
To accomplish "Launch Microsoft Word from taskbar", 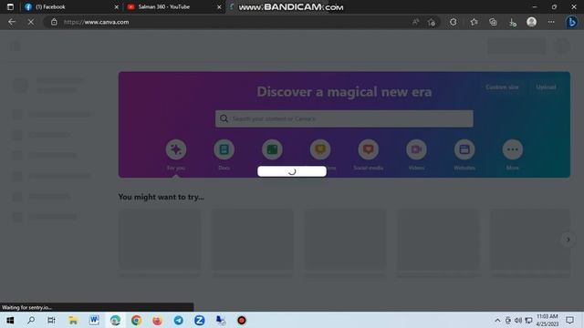I will (94, 320).
